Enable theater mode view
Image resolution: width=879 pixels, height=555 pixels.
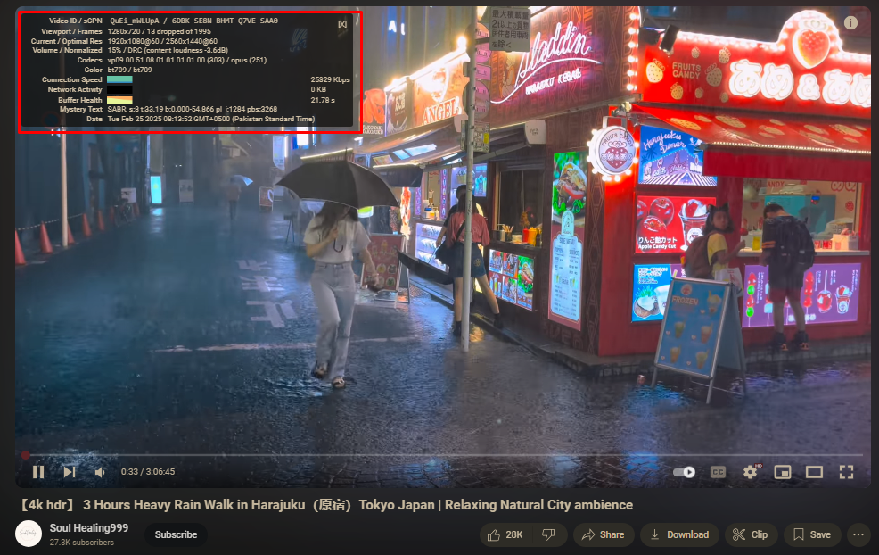814,472
